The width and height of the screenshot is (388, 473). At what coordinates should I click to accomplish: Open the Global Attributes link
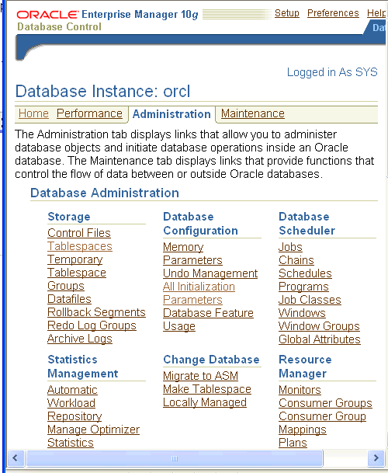pos(320,340)
